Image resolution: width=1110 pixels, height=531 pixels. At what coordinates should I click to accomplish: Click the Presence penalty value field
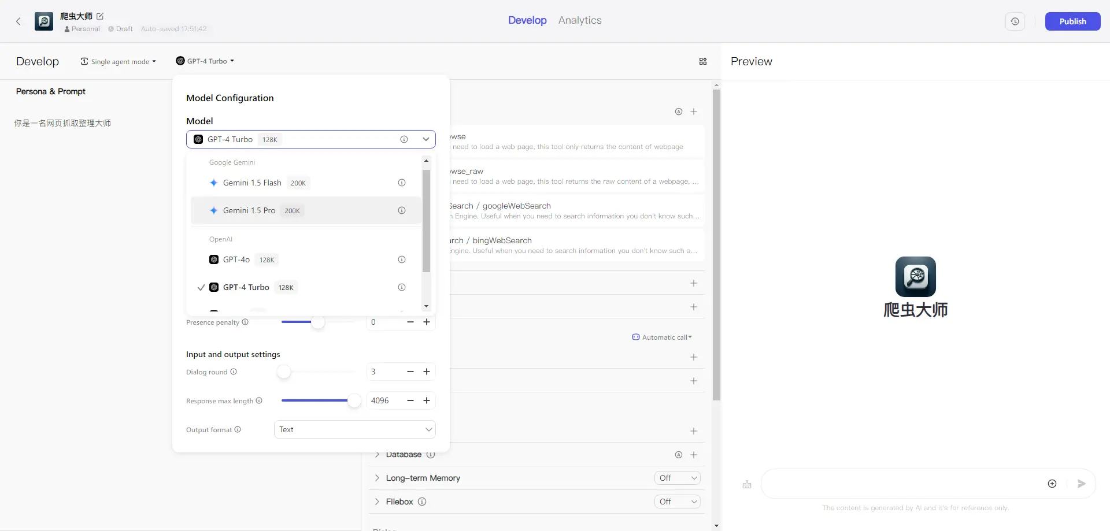(x=386, y=322)
